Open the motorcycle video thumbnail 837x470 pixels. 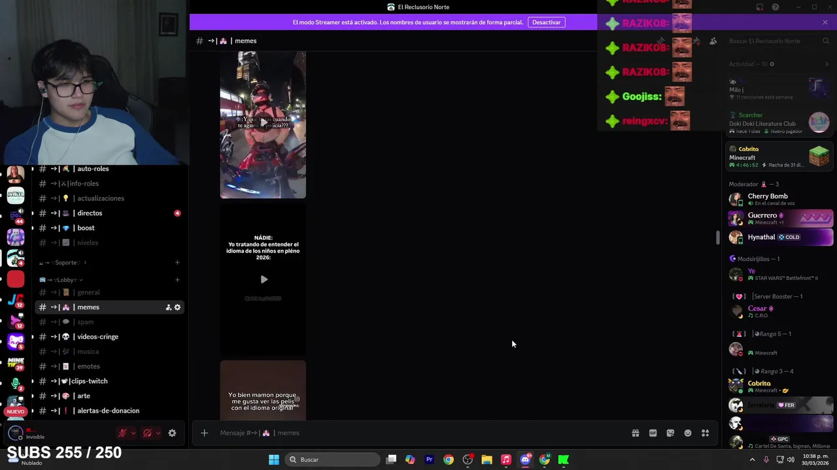coord(263,125)
